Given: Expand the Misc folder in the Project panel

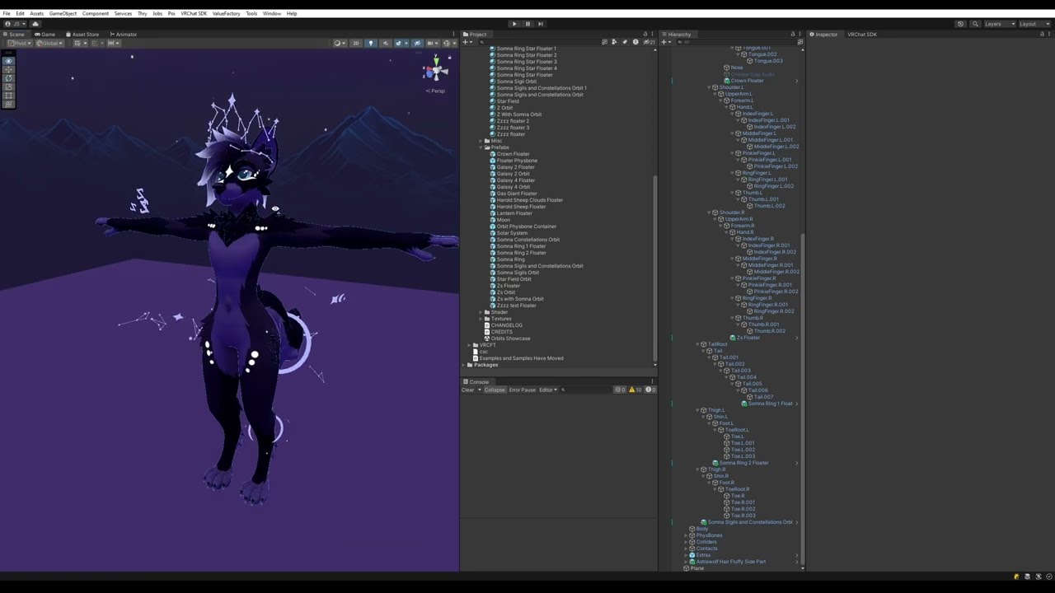Looking at the screenshot, I should tap(481, 141).
